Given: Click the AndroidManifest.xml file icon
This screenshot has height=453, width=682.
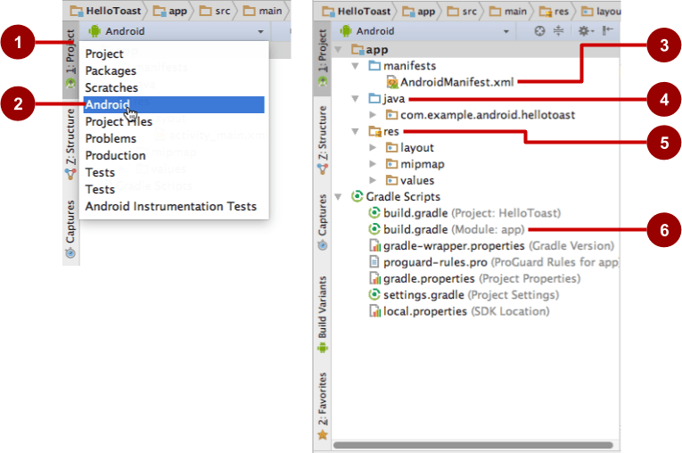Looking at the screenshot, I should click(x=392, y=82).
